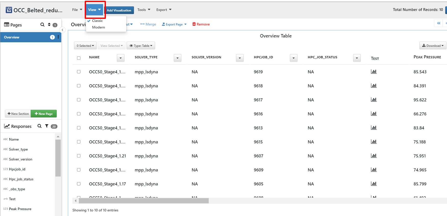Click the Responses list vertical scrollbar
Viewport: 447px width, 216px height.
pyautogui.click(x=58, y=158)
